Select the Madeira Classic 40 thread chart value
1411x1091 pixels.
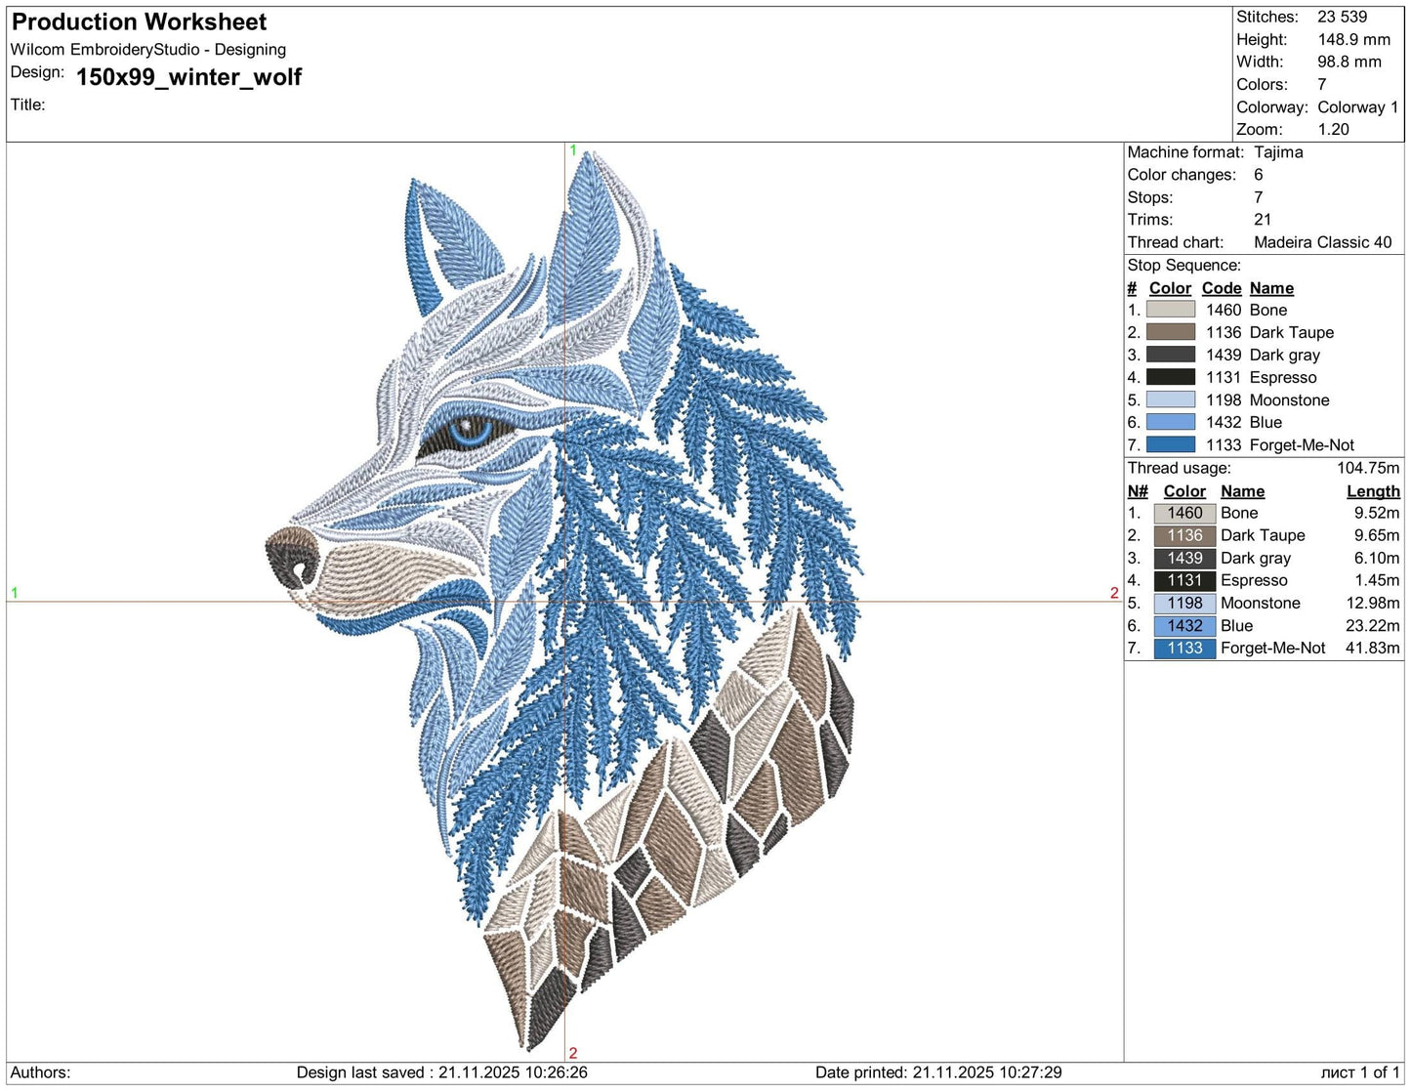point(1322,242)
